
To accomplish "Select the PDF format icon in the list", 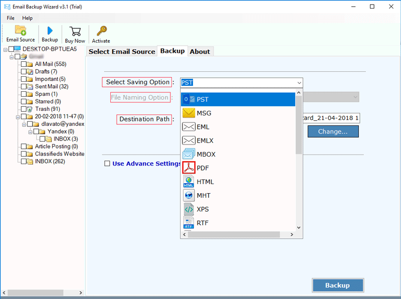I will [x=188, y=168].
